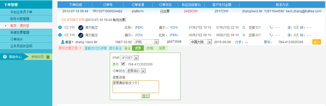Image resolution: width=326 pixels, height=106 pixels.
Task: Click the passenger person icon
Action: (x=62, y=42)
